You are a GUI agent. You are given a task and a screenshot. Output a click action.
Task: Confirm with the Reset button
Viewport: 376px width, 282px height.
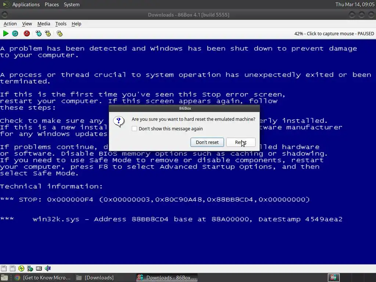(241, 142)
